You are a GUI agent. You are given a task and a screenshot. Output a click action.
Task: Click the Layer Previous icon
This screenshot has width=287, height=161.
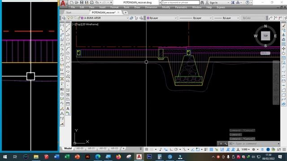[136, 18]
